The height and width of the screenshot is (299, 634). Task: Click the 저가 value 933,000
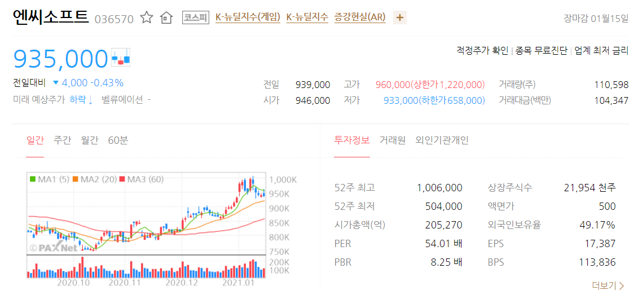pos(400,100)
